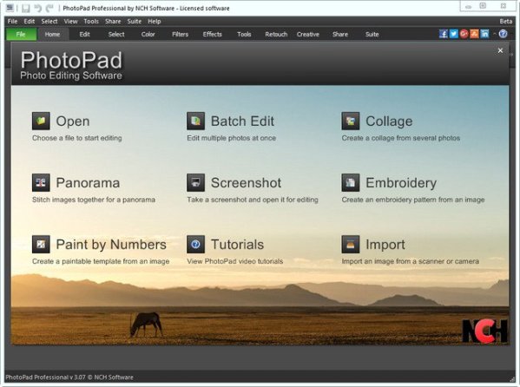The image size is (520, 387).
Task: Share on LinkedIn icon
Action: tap(484, 34)
